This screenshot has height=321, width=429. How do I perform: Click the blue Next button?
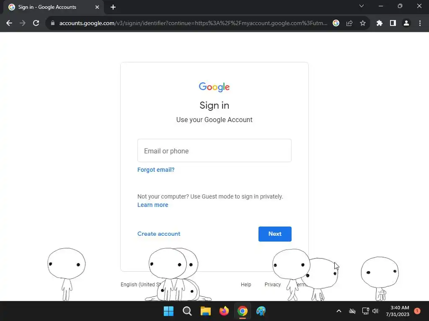(275, 234)
